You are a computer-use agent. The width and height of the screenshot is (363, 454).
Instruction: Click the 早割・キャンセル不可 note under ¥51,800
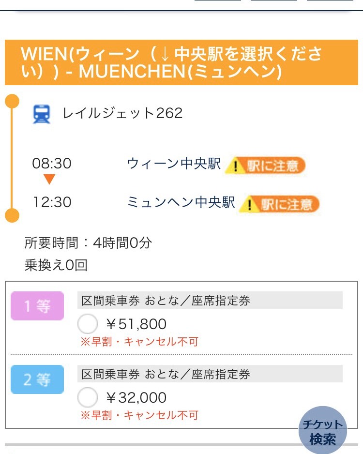[x=139, y=342]
